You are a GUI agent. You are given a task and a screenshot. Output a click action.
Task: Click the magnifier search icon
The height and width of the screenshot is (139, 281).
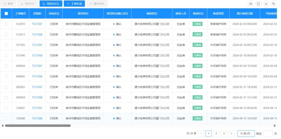(274, 4)
